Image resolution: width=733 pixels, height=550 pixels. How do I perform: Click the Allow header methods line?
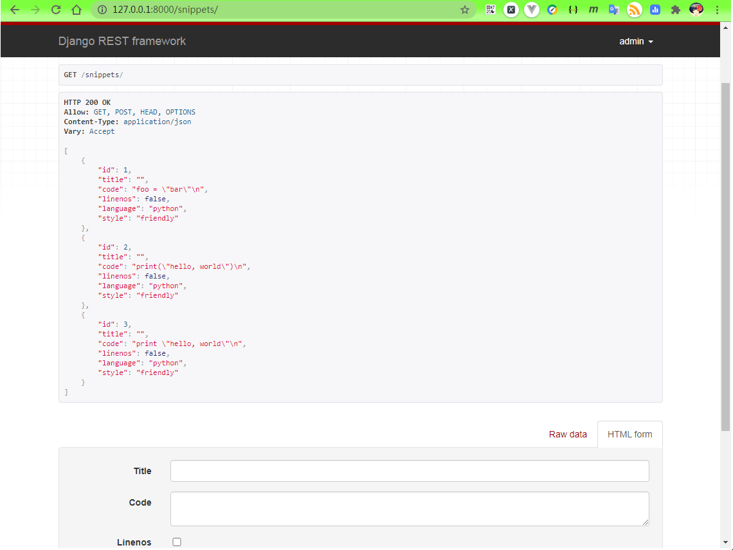coord(129,112)
